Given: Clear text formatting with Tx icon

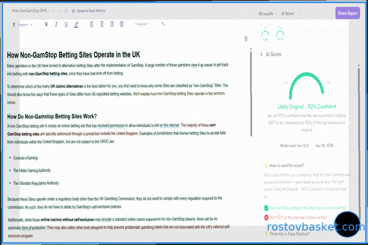Looking at the screenshot, I should pos(163,24).
